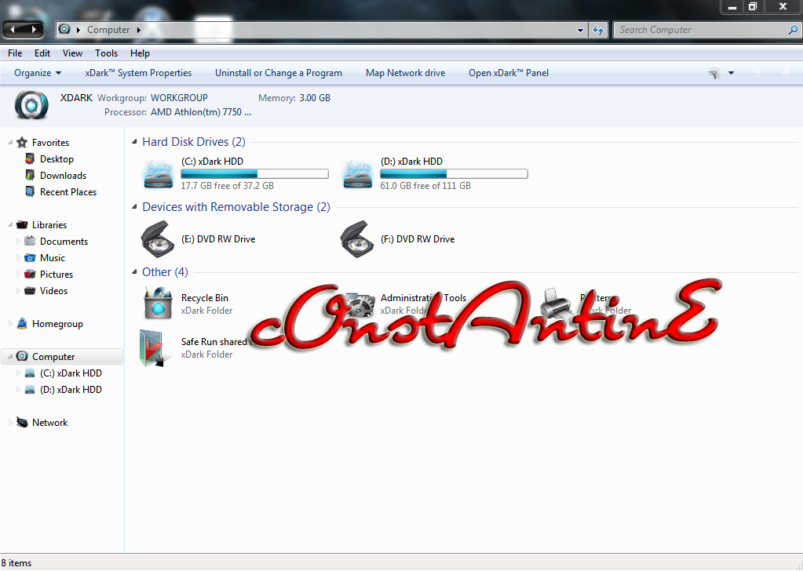Image resolution: width=803 pixels, height=571 pixels.
Task: Click the Network icon in sidebar
Action: [21, 422]
